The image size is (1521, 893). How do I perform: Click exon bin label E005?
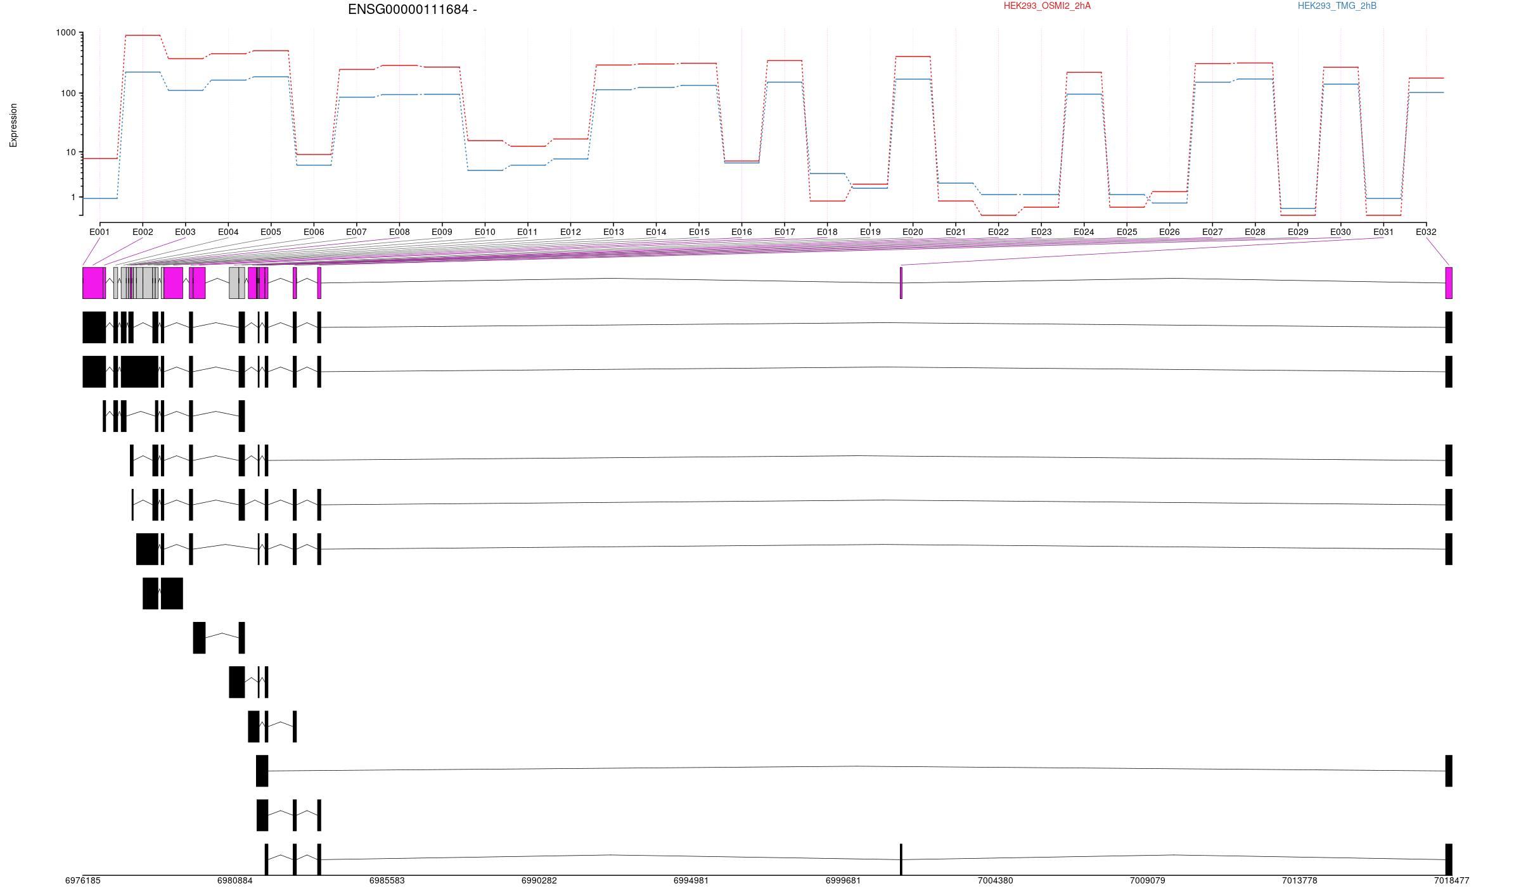pos(271,232)
